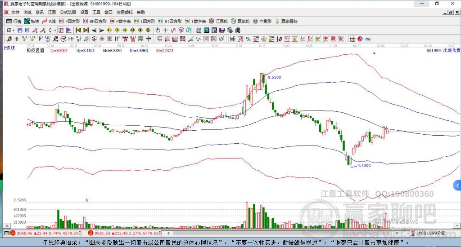Click the 收601999分笔 status entry

coord(428,233)
